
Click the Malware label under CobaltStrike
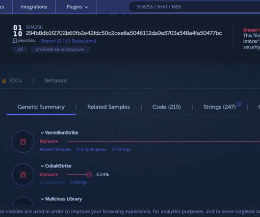click(49, 174)
